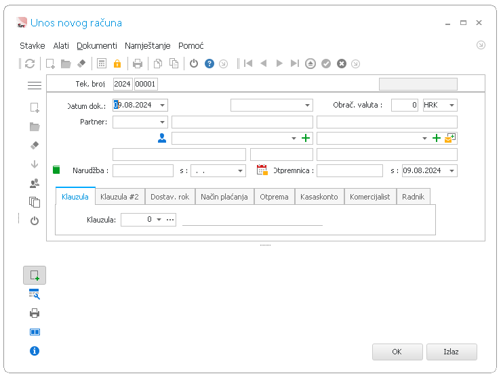Image resolution: width=501 pixels, height=378 pixels.
Task: Click the sidebar down arrow icon
Action: pyautogui.click(x=35, y=164)
